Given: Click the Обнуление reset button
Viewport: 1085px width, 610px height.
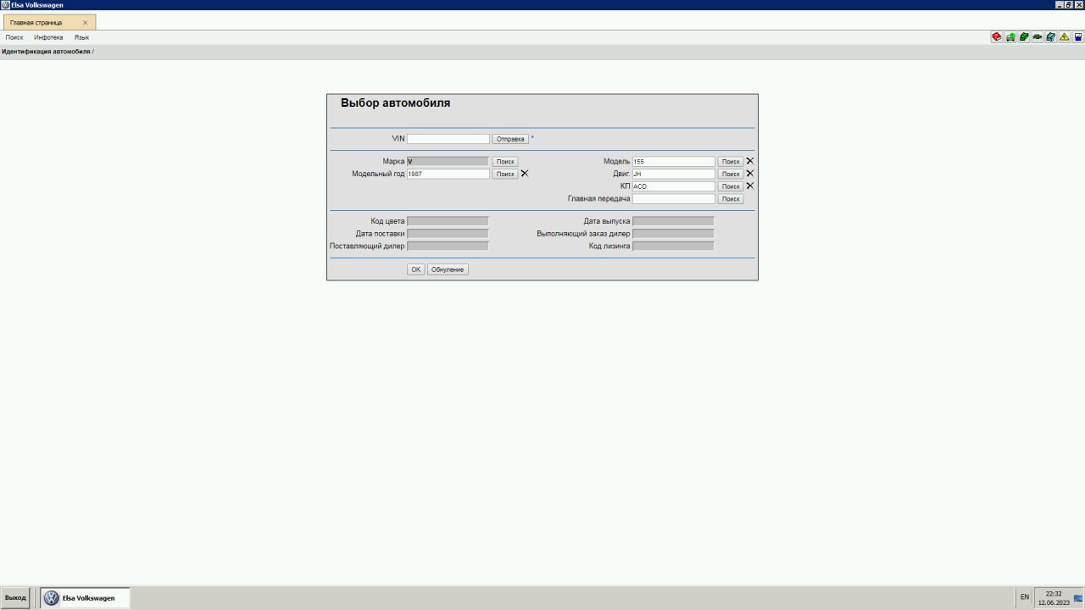Looking at the screenshot, I should tap(448, 269).
